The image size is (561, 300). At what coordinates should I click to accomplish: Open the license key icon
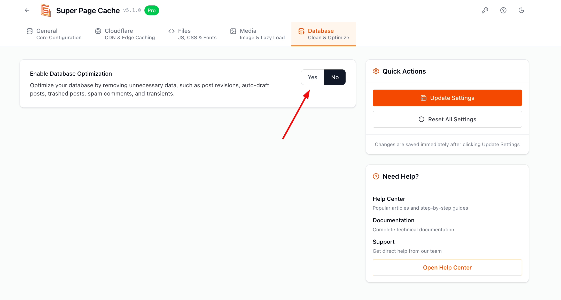pyautogui.click(x=485, y=10)
